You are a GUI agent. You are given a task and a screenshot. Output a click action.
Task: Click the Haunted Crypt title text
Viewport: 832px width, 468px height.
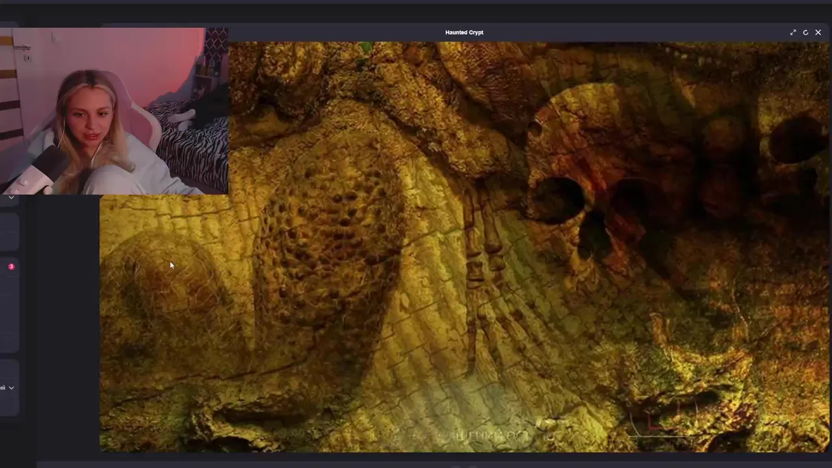[464, 32]
